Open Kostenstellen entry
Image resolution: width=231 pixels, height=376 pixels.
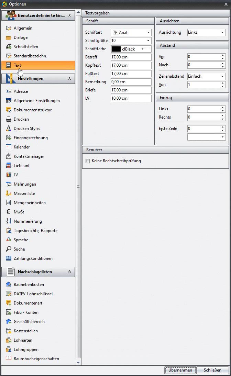[26, 331]
